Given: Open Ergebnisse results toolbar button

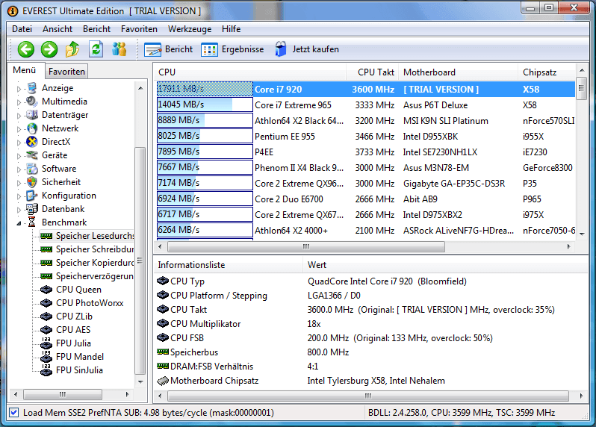Looking at the screenshot, I should (232, 49).
